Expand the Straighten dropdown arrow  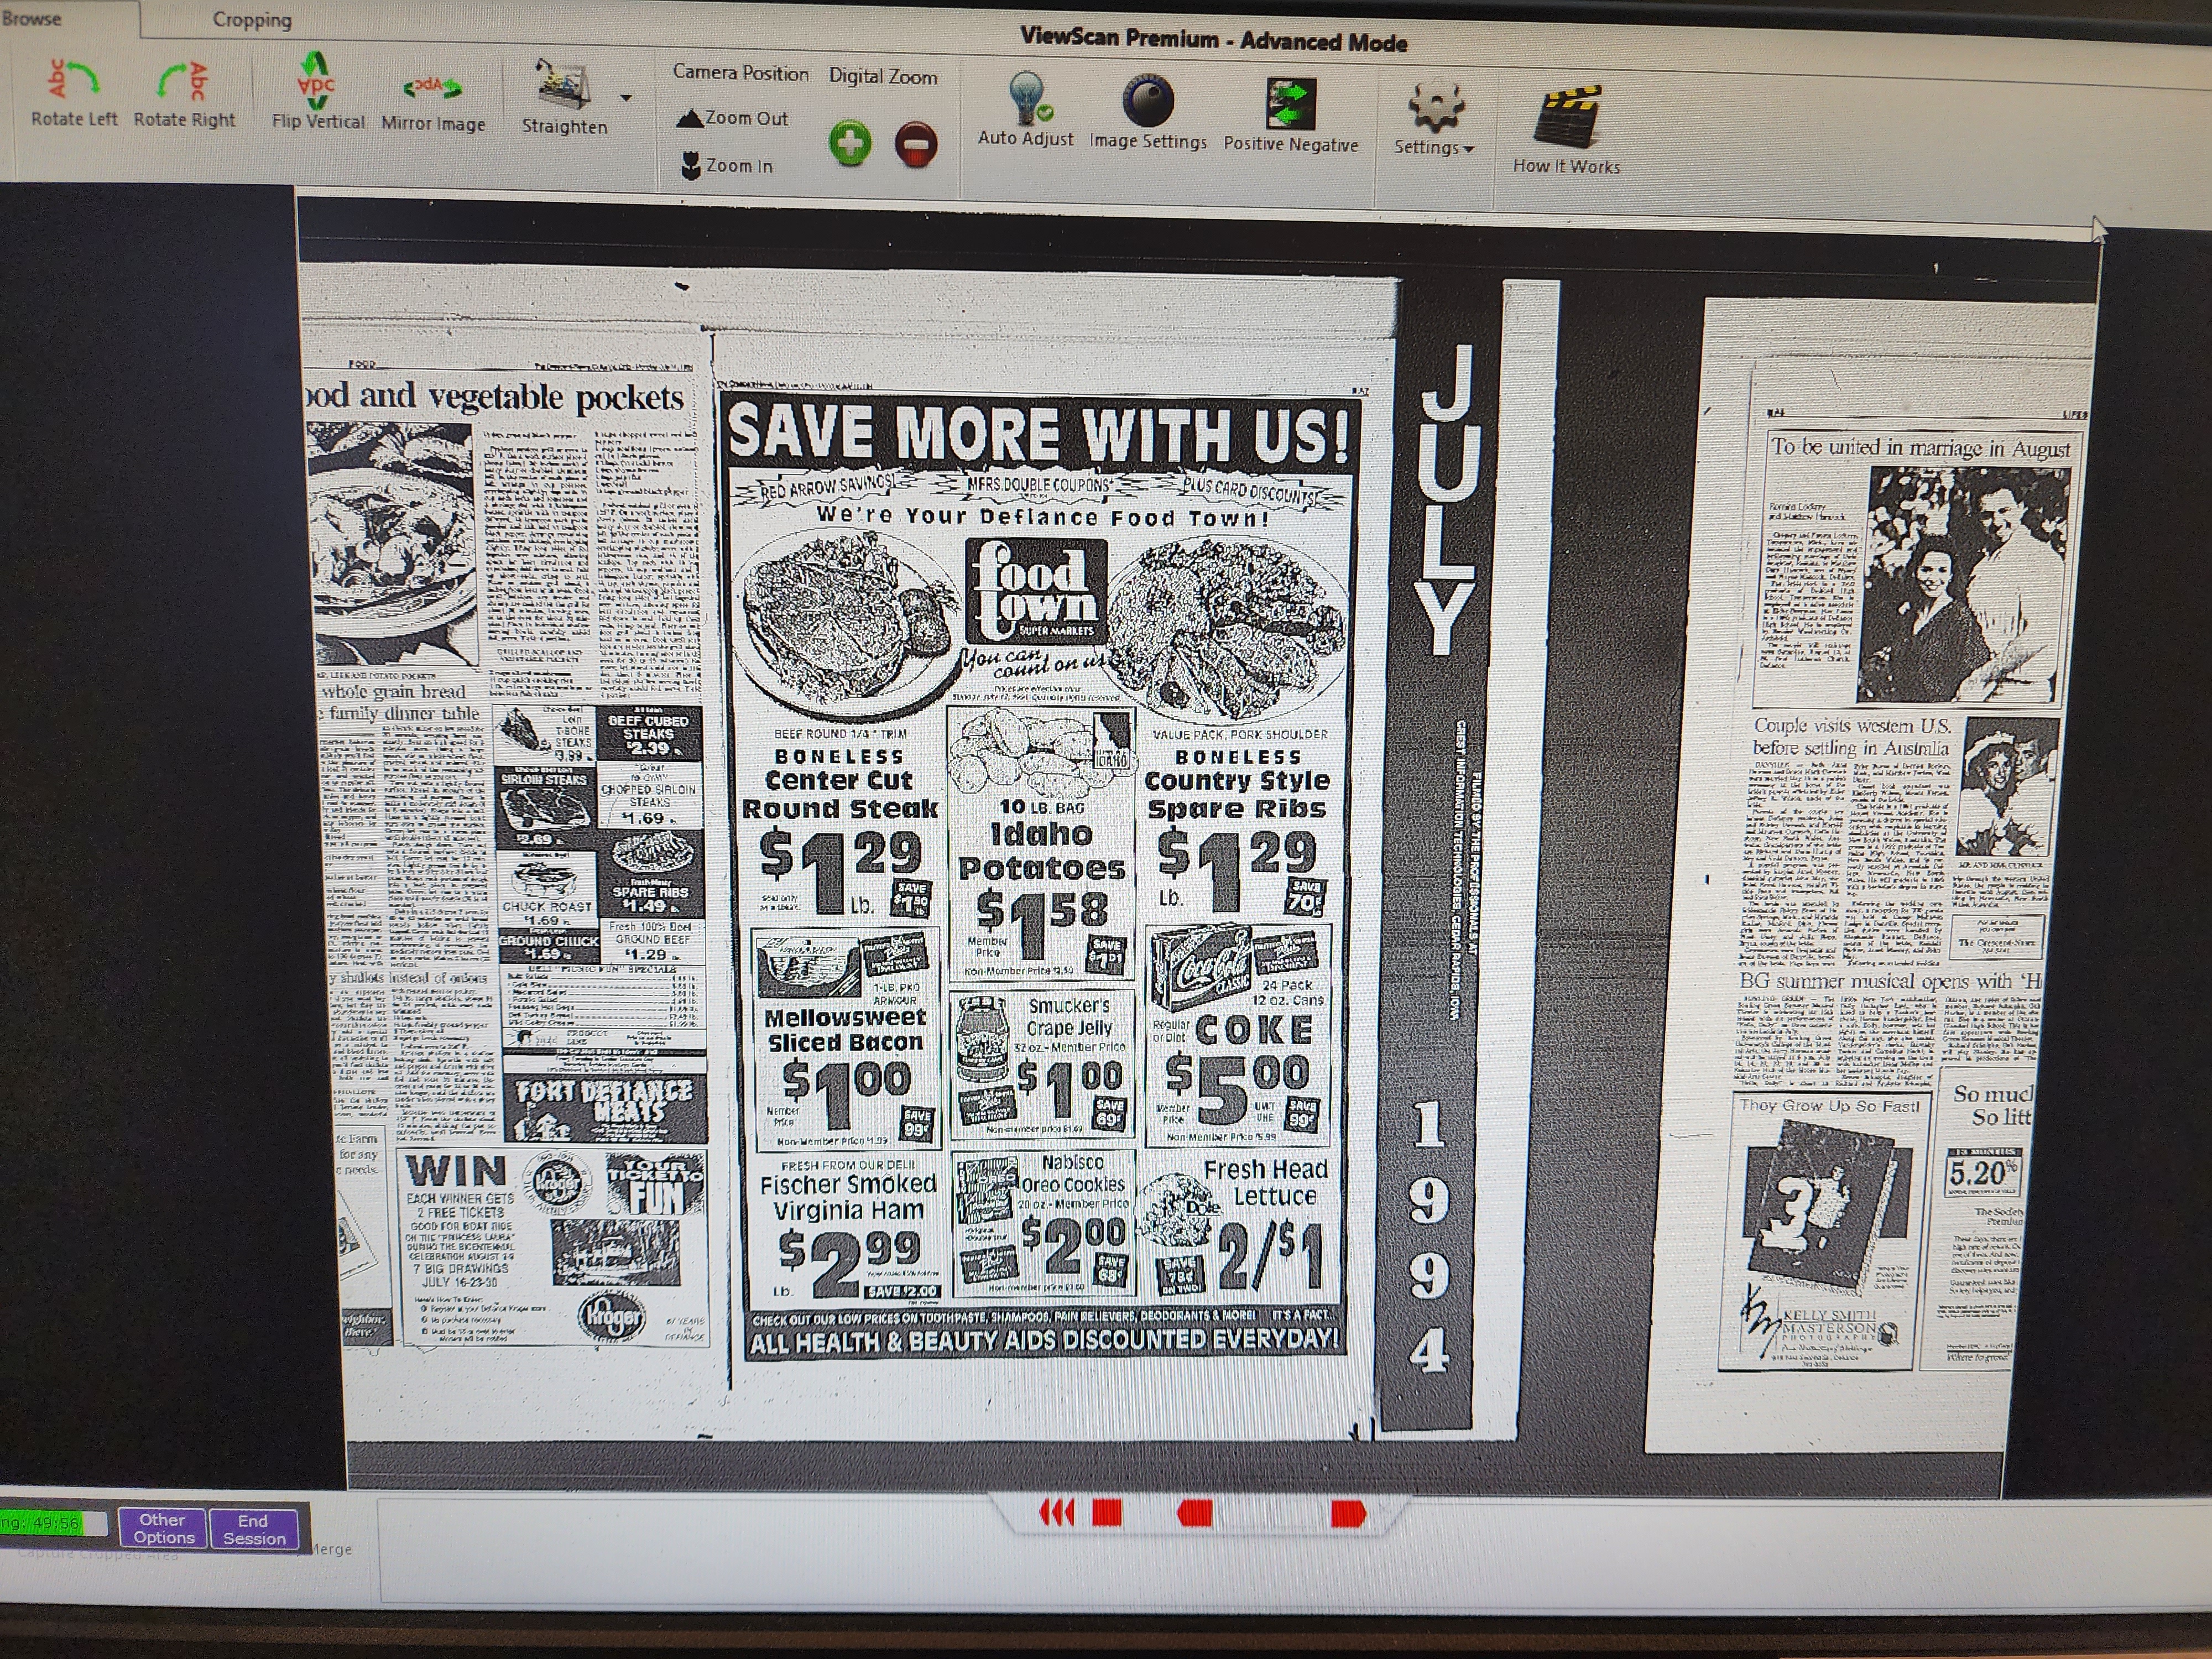tap(627, 98)
